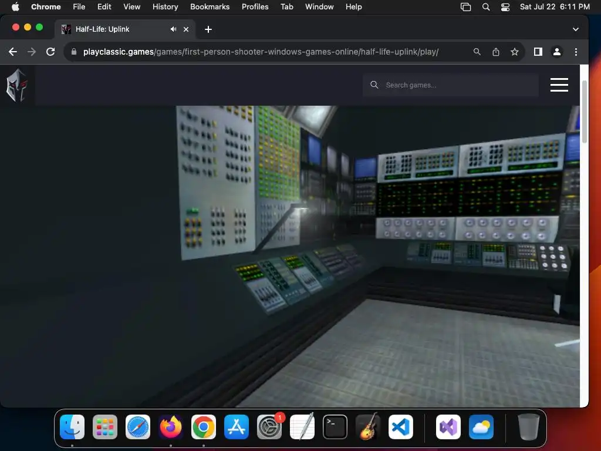The image size is (601, 451).
Task: Click the date and time in the menu bar
Action: point(555,6)
